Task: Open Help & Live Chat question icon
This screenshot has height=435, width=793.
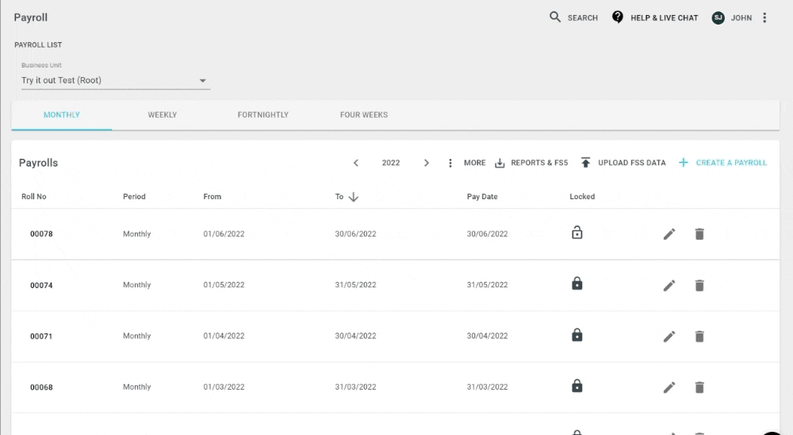Action: pyautogui.click(x=618, y=17)
